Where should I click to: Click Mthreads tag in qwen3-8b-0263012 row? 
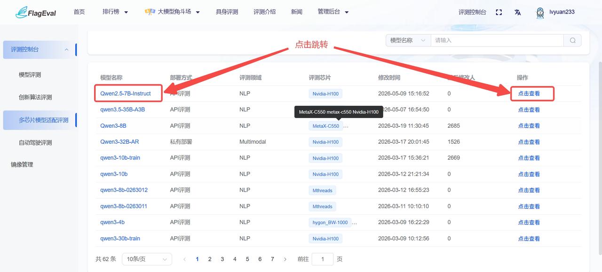(x=323, y=190)
